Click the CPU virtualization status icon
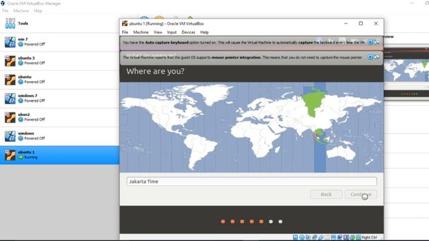429x241 pixels. 346,237
